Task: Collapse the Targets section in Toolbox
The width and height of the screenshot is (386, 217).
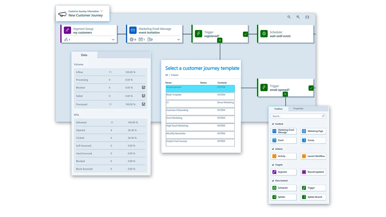Action: click(273, 165)
